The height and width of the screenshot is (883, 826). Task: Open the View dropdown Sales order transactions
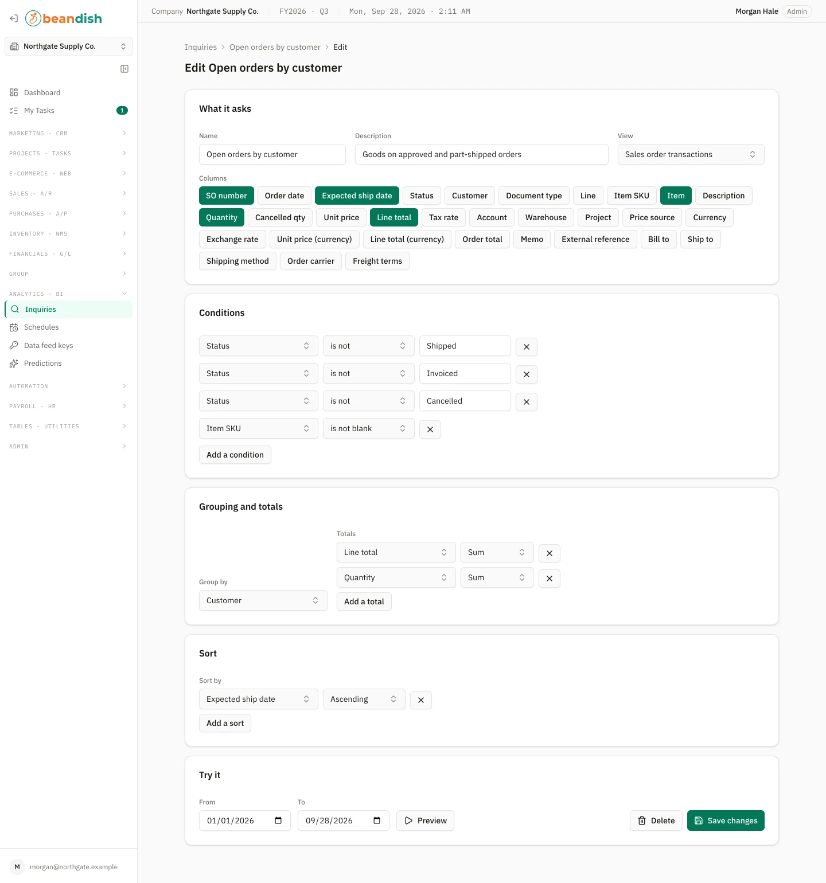[691, 154]
